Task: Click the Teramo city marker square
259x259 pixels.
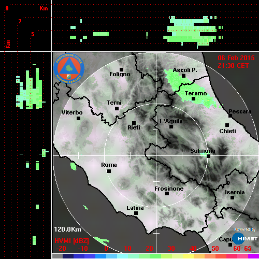Action: [x=194, y=99]
